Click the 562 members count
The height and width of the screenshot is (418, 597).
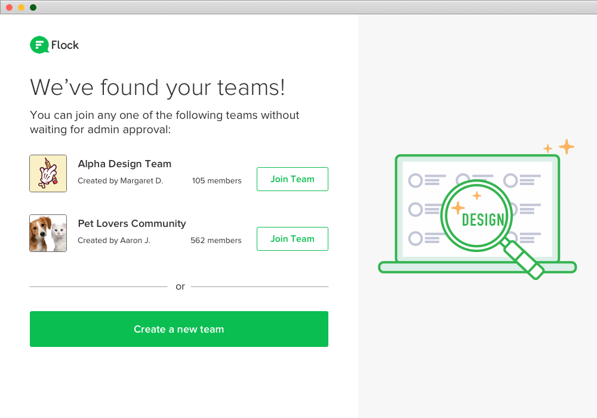pyautogui.click(x=217, y=240)
